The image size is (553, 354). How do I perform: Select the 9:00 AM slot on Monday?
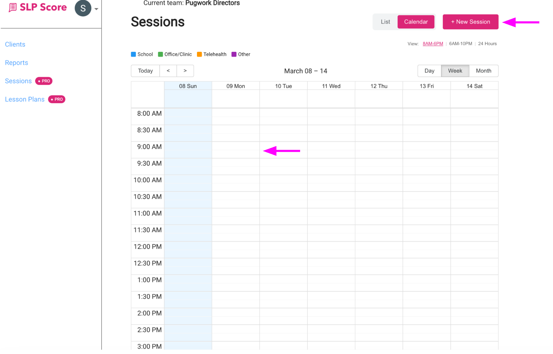pyautogui.click(x=236, y=150)
